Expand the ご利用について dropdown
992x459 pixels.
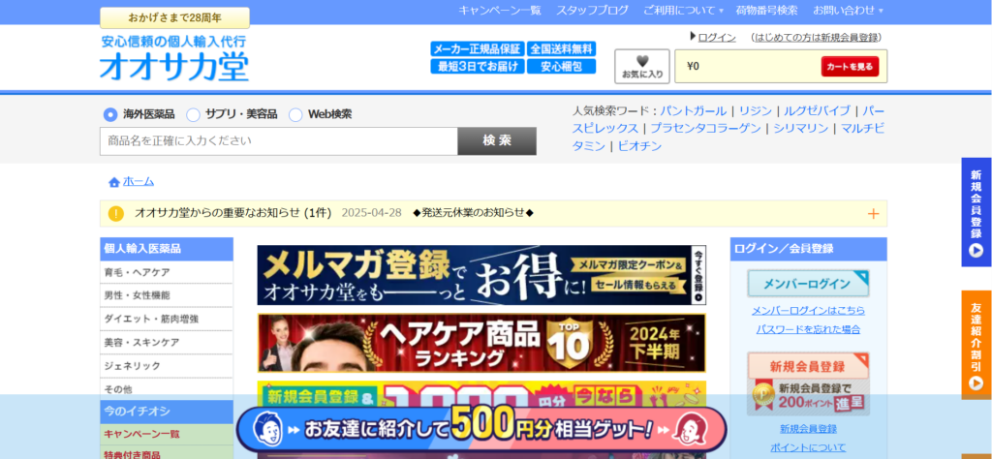[x=683, y=10]
